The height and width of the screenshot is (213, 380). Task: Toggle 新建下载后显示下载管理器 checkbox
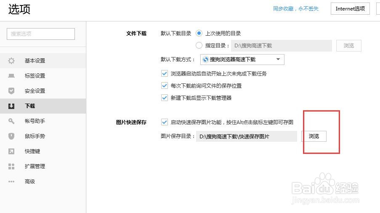164,98
